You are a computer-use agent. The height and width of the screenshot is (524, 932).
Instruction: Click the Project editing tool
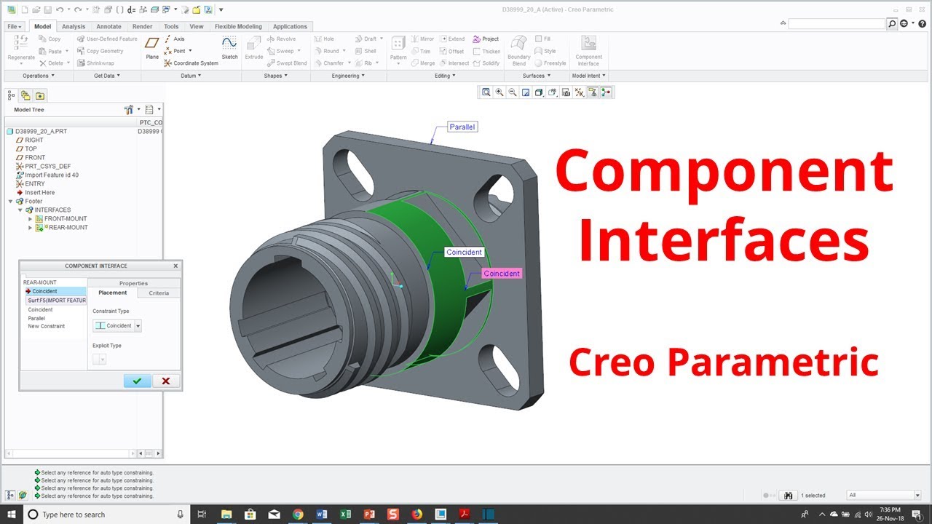[x=486, y=39]
